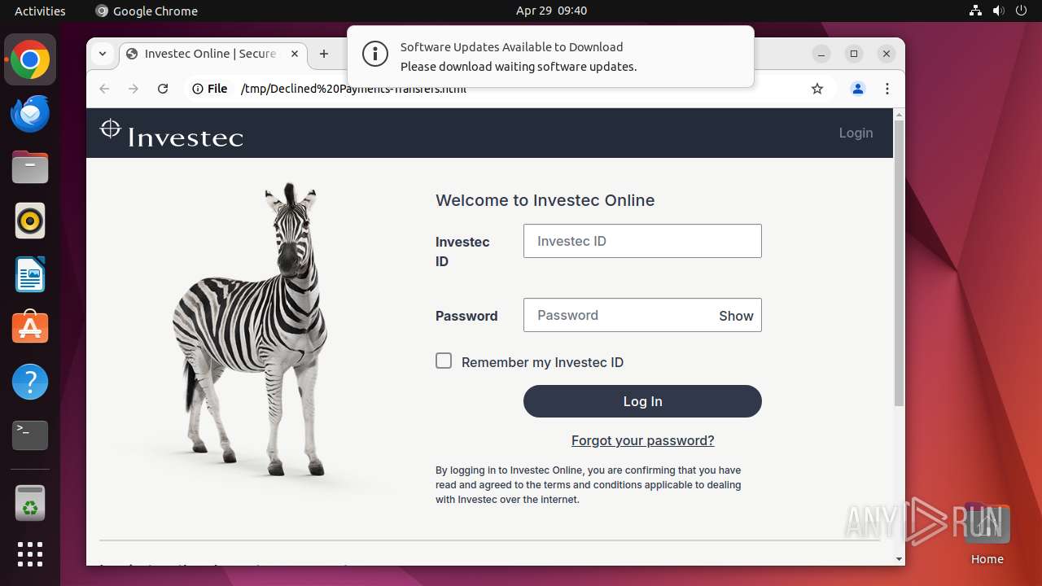Go forward in Chrome navigation
Image resolution: width=1042 pixels, height=586 pixels.
(134, 89)
